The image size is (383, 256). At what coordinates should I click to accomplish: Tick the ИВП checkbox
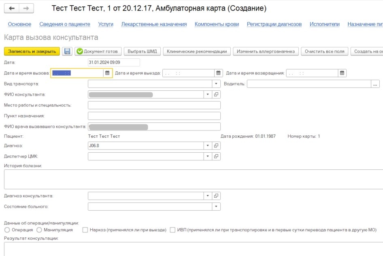(x=173, y=230)
